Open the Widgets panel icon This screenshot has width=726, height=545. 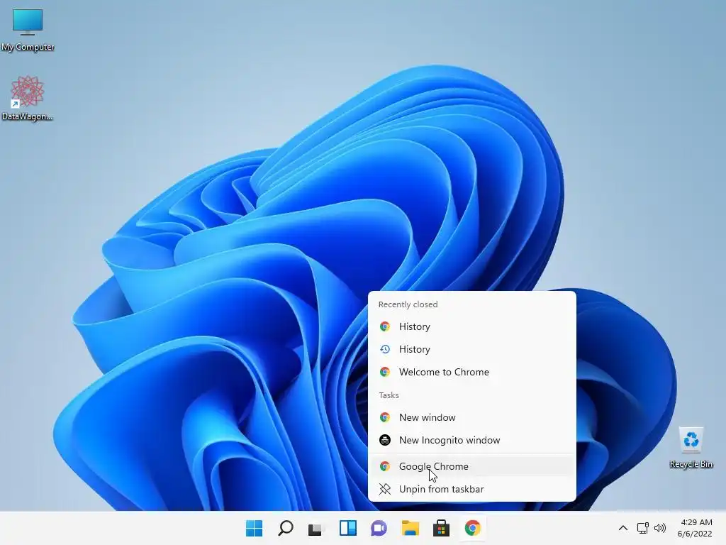tap(347, 528)
